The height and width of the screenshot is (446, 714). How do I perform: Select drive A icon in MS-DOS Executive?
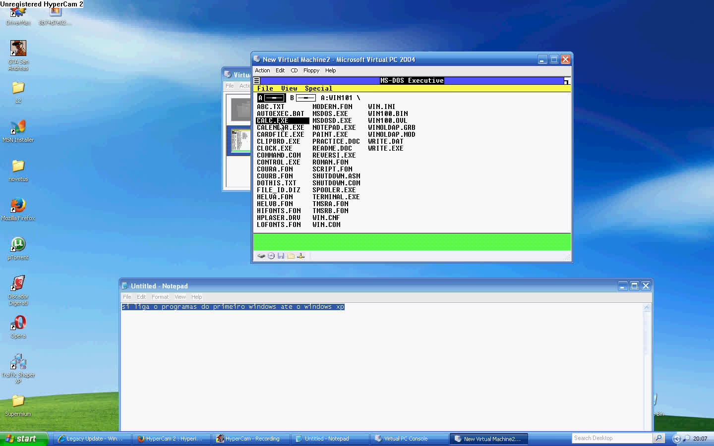click(271, 98)
